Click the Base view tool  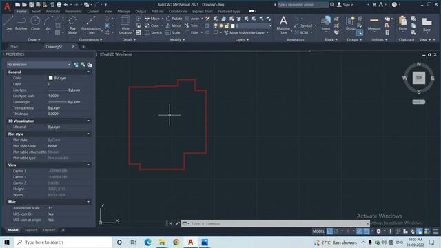click(427, 24)
